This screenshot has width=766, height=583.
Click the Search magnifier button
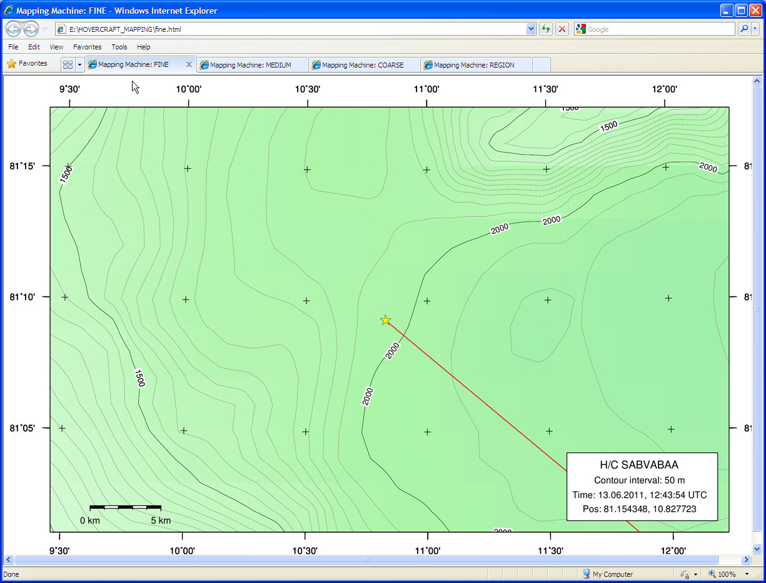744,29
